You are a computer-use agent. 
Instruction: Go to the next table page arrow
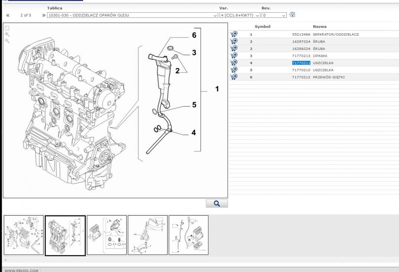click(x=44, y=15)
